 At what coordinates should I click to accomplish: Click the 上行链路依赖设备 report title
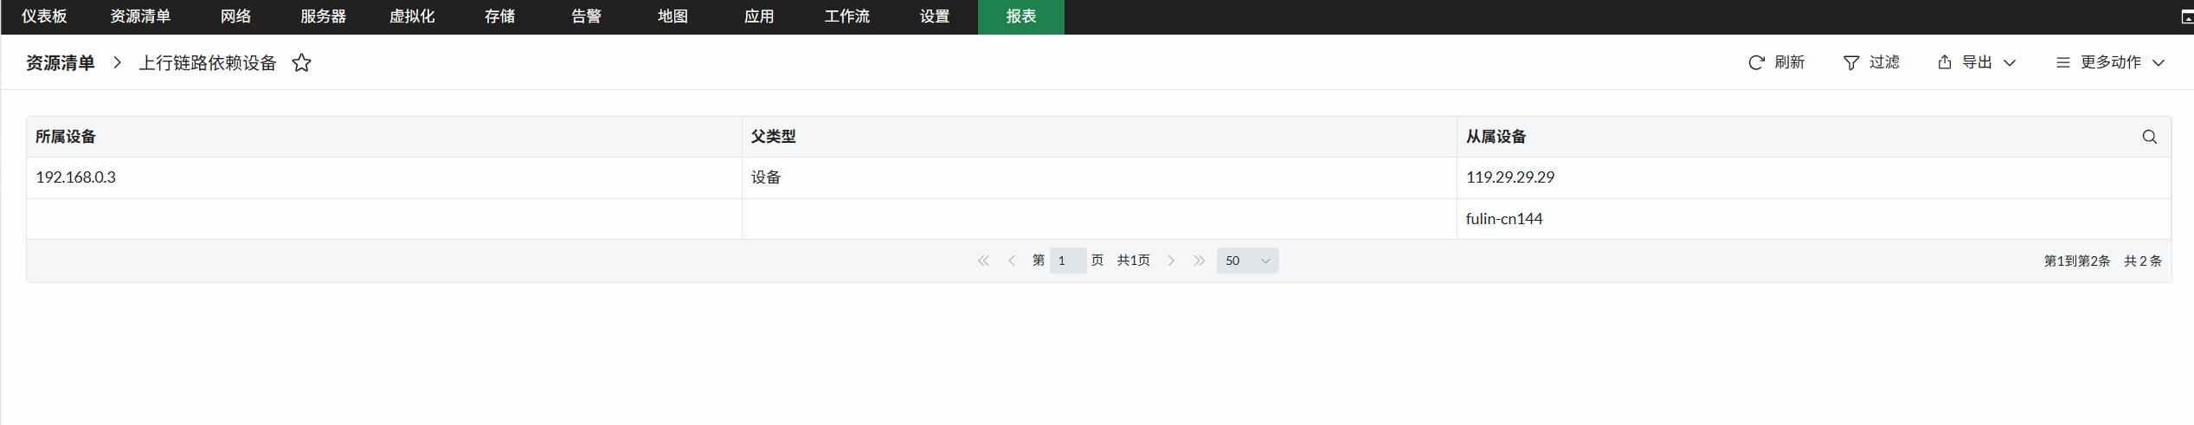[208, 62]
